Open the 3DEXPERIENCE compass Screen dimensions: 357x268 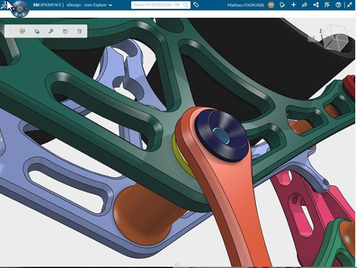point(20,9)
